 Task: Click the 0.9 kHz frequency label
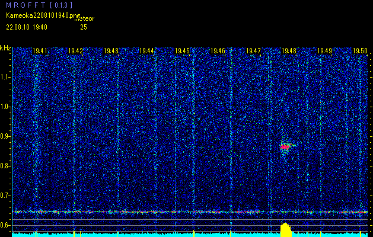pyautogui.click(x=4, y=136)
